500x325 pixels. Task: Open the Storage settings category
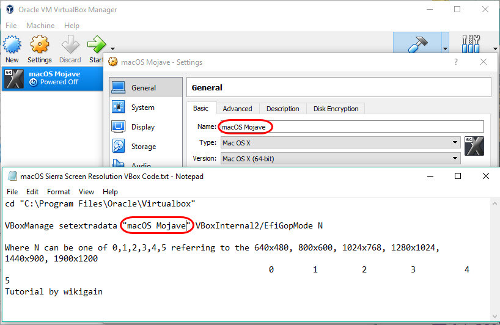(145, 146)
